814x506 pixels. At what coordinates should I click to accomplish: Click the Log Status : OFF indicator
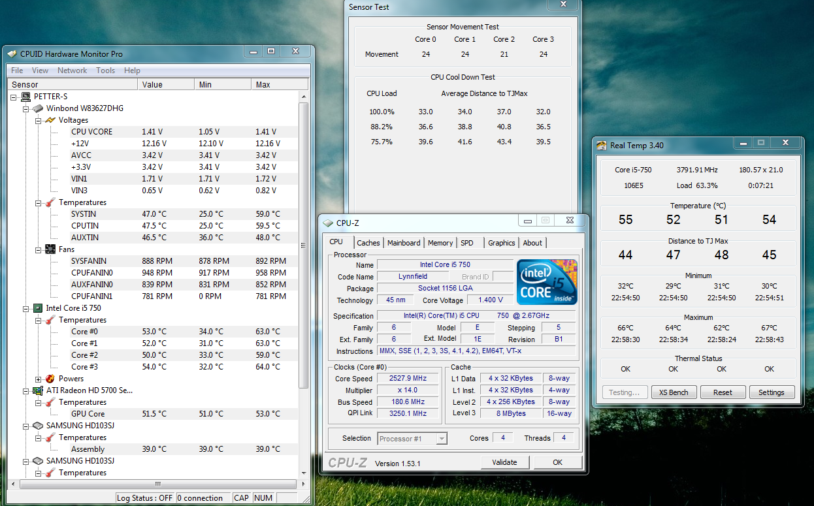[146, 498]
